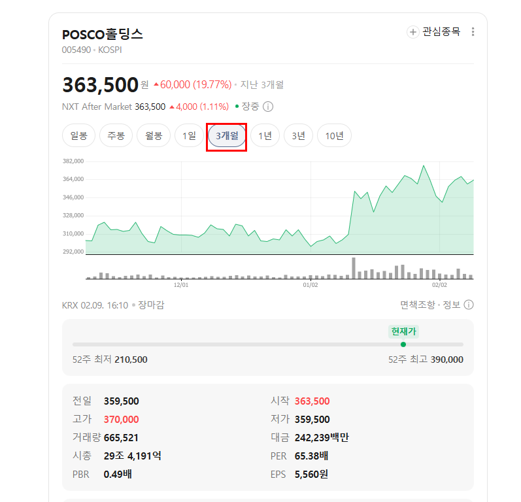521x502 pixels.
Task: Click the 전일 359,500 value
Action: pyautogui.click(x=122, y=401)
